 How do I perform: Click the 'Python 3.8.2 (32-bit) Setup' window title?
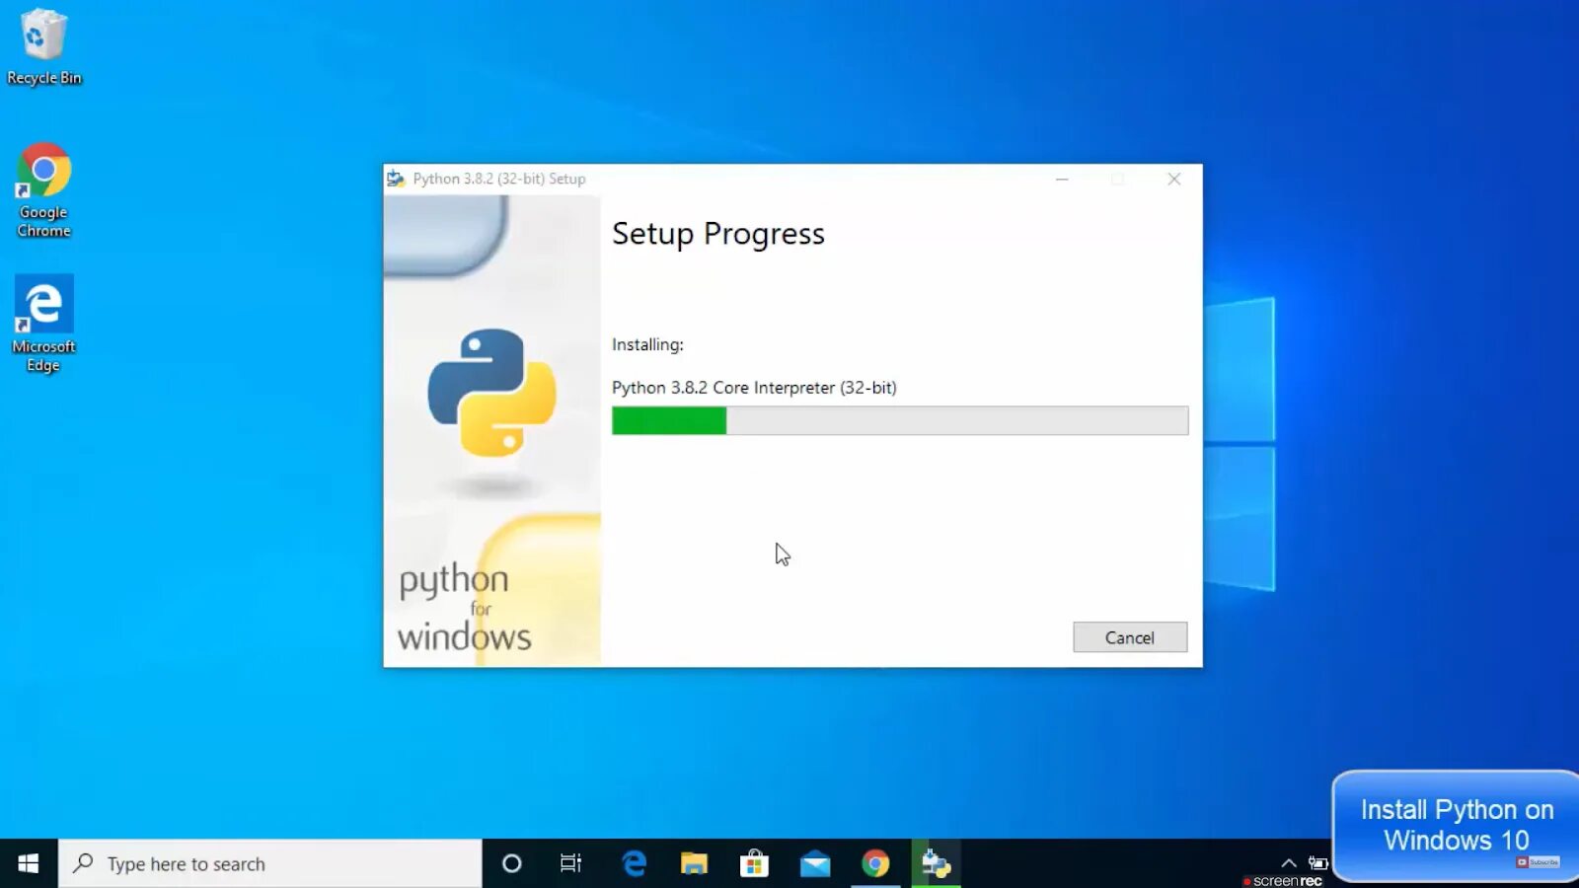pos(499,179)
